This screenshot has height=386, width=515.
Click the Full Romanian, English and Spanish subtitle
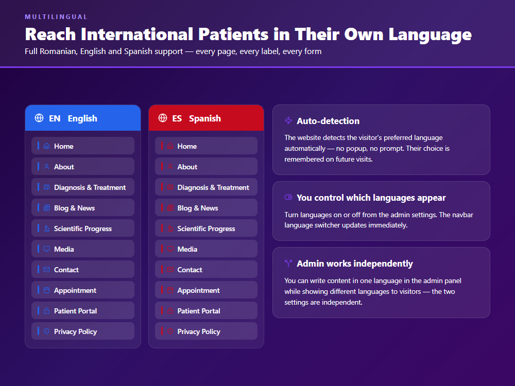pyautogui.click(x=173, y=51)
